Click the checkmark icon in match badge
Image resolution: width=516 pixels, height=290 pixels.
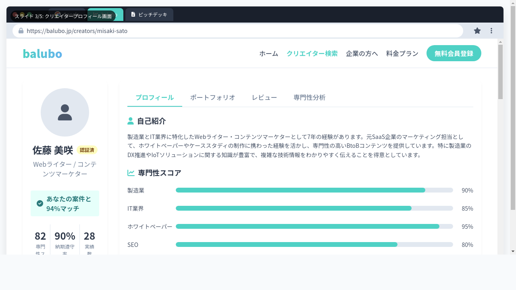click(40, 203)
